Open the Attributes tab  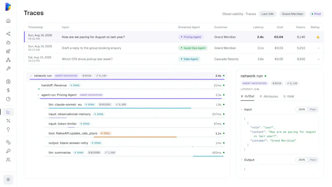269,96
